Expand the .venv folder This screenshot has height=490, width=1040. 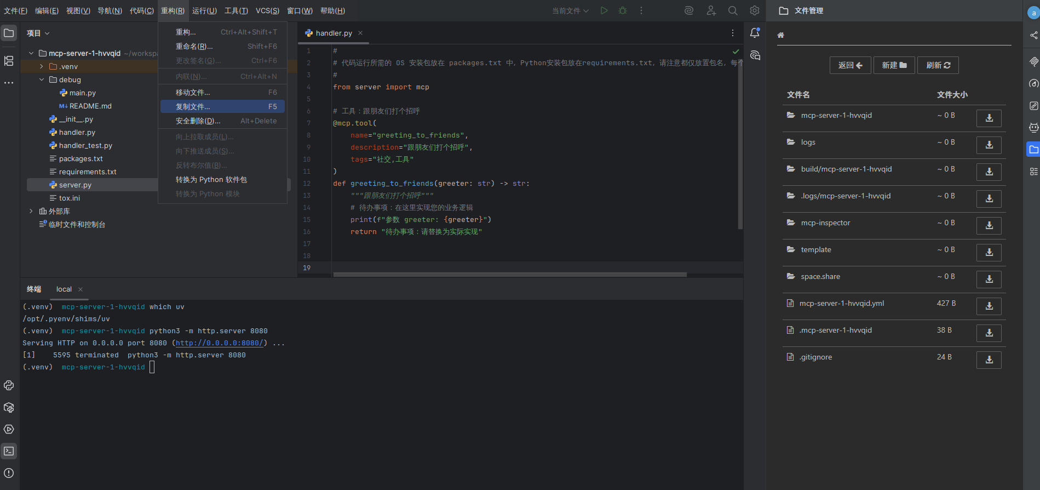click(x=42, y=66)
